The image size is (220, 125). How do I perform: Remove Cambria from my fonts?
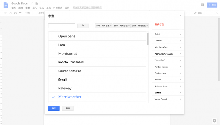(180, 41)
